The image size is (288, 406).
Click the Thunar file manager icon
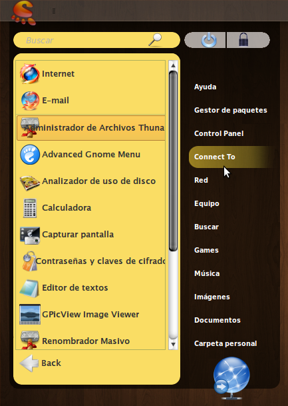(x=29, y=127)
